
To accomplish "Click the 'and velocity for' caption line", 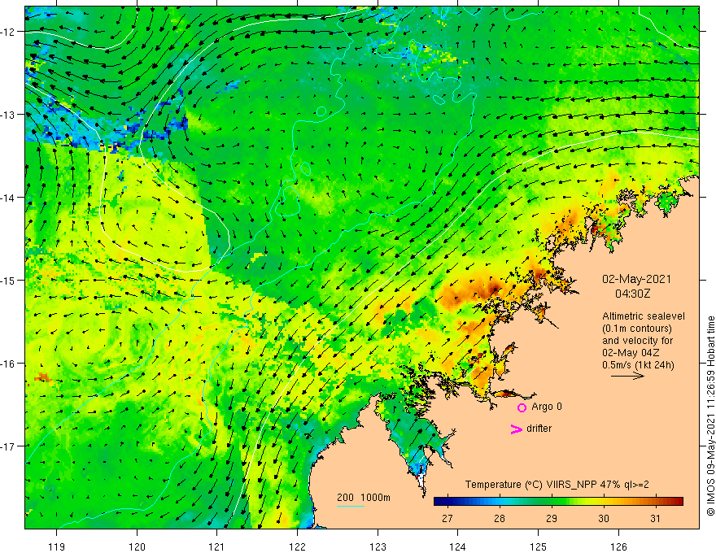I will point(637,341).
